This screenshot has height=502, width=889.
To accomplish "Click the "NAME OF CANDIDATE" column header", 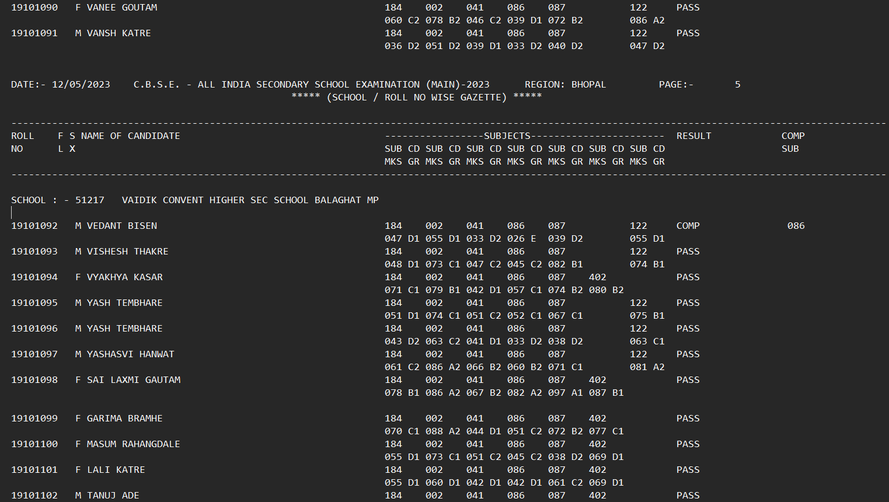I will (131, 136).
